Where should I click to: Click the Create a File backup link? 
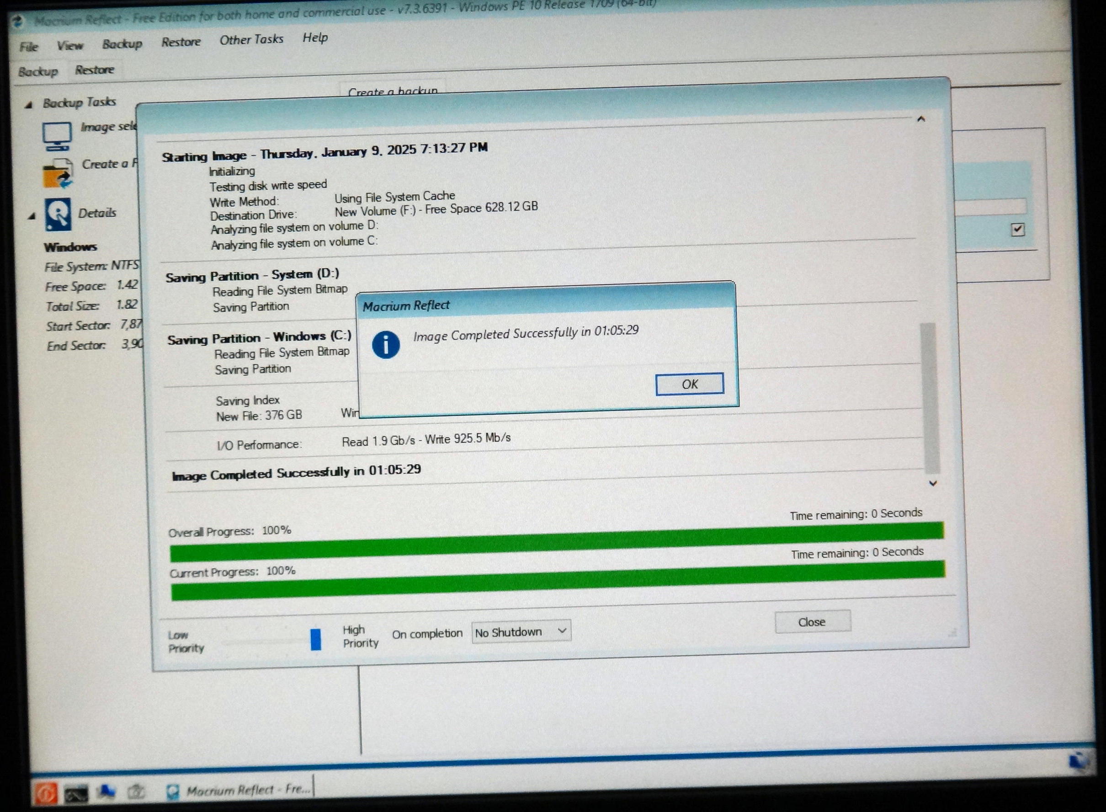tap(110, 164)
